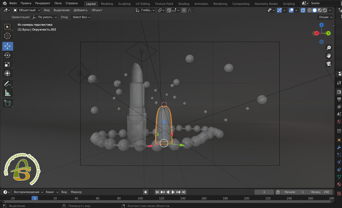Open the По умолч... orientation dropdown
Screen dimensions: 342x208
[x=45, y=17]
